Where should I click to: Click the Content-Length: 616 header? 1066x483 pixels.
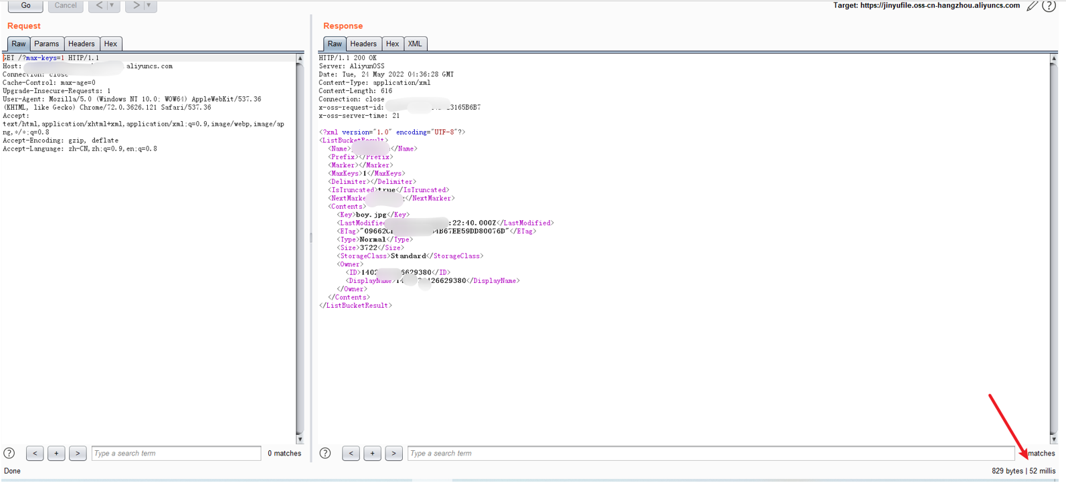tap(355, 91)
